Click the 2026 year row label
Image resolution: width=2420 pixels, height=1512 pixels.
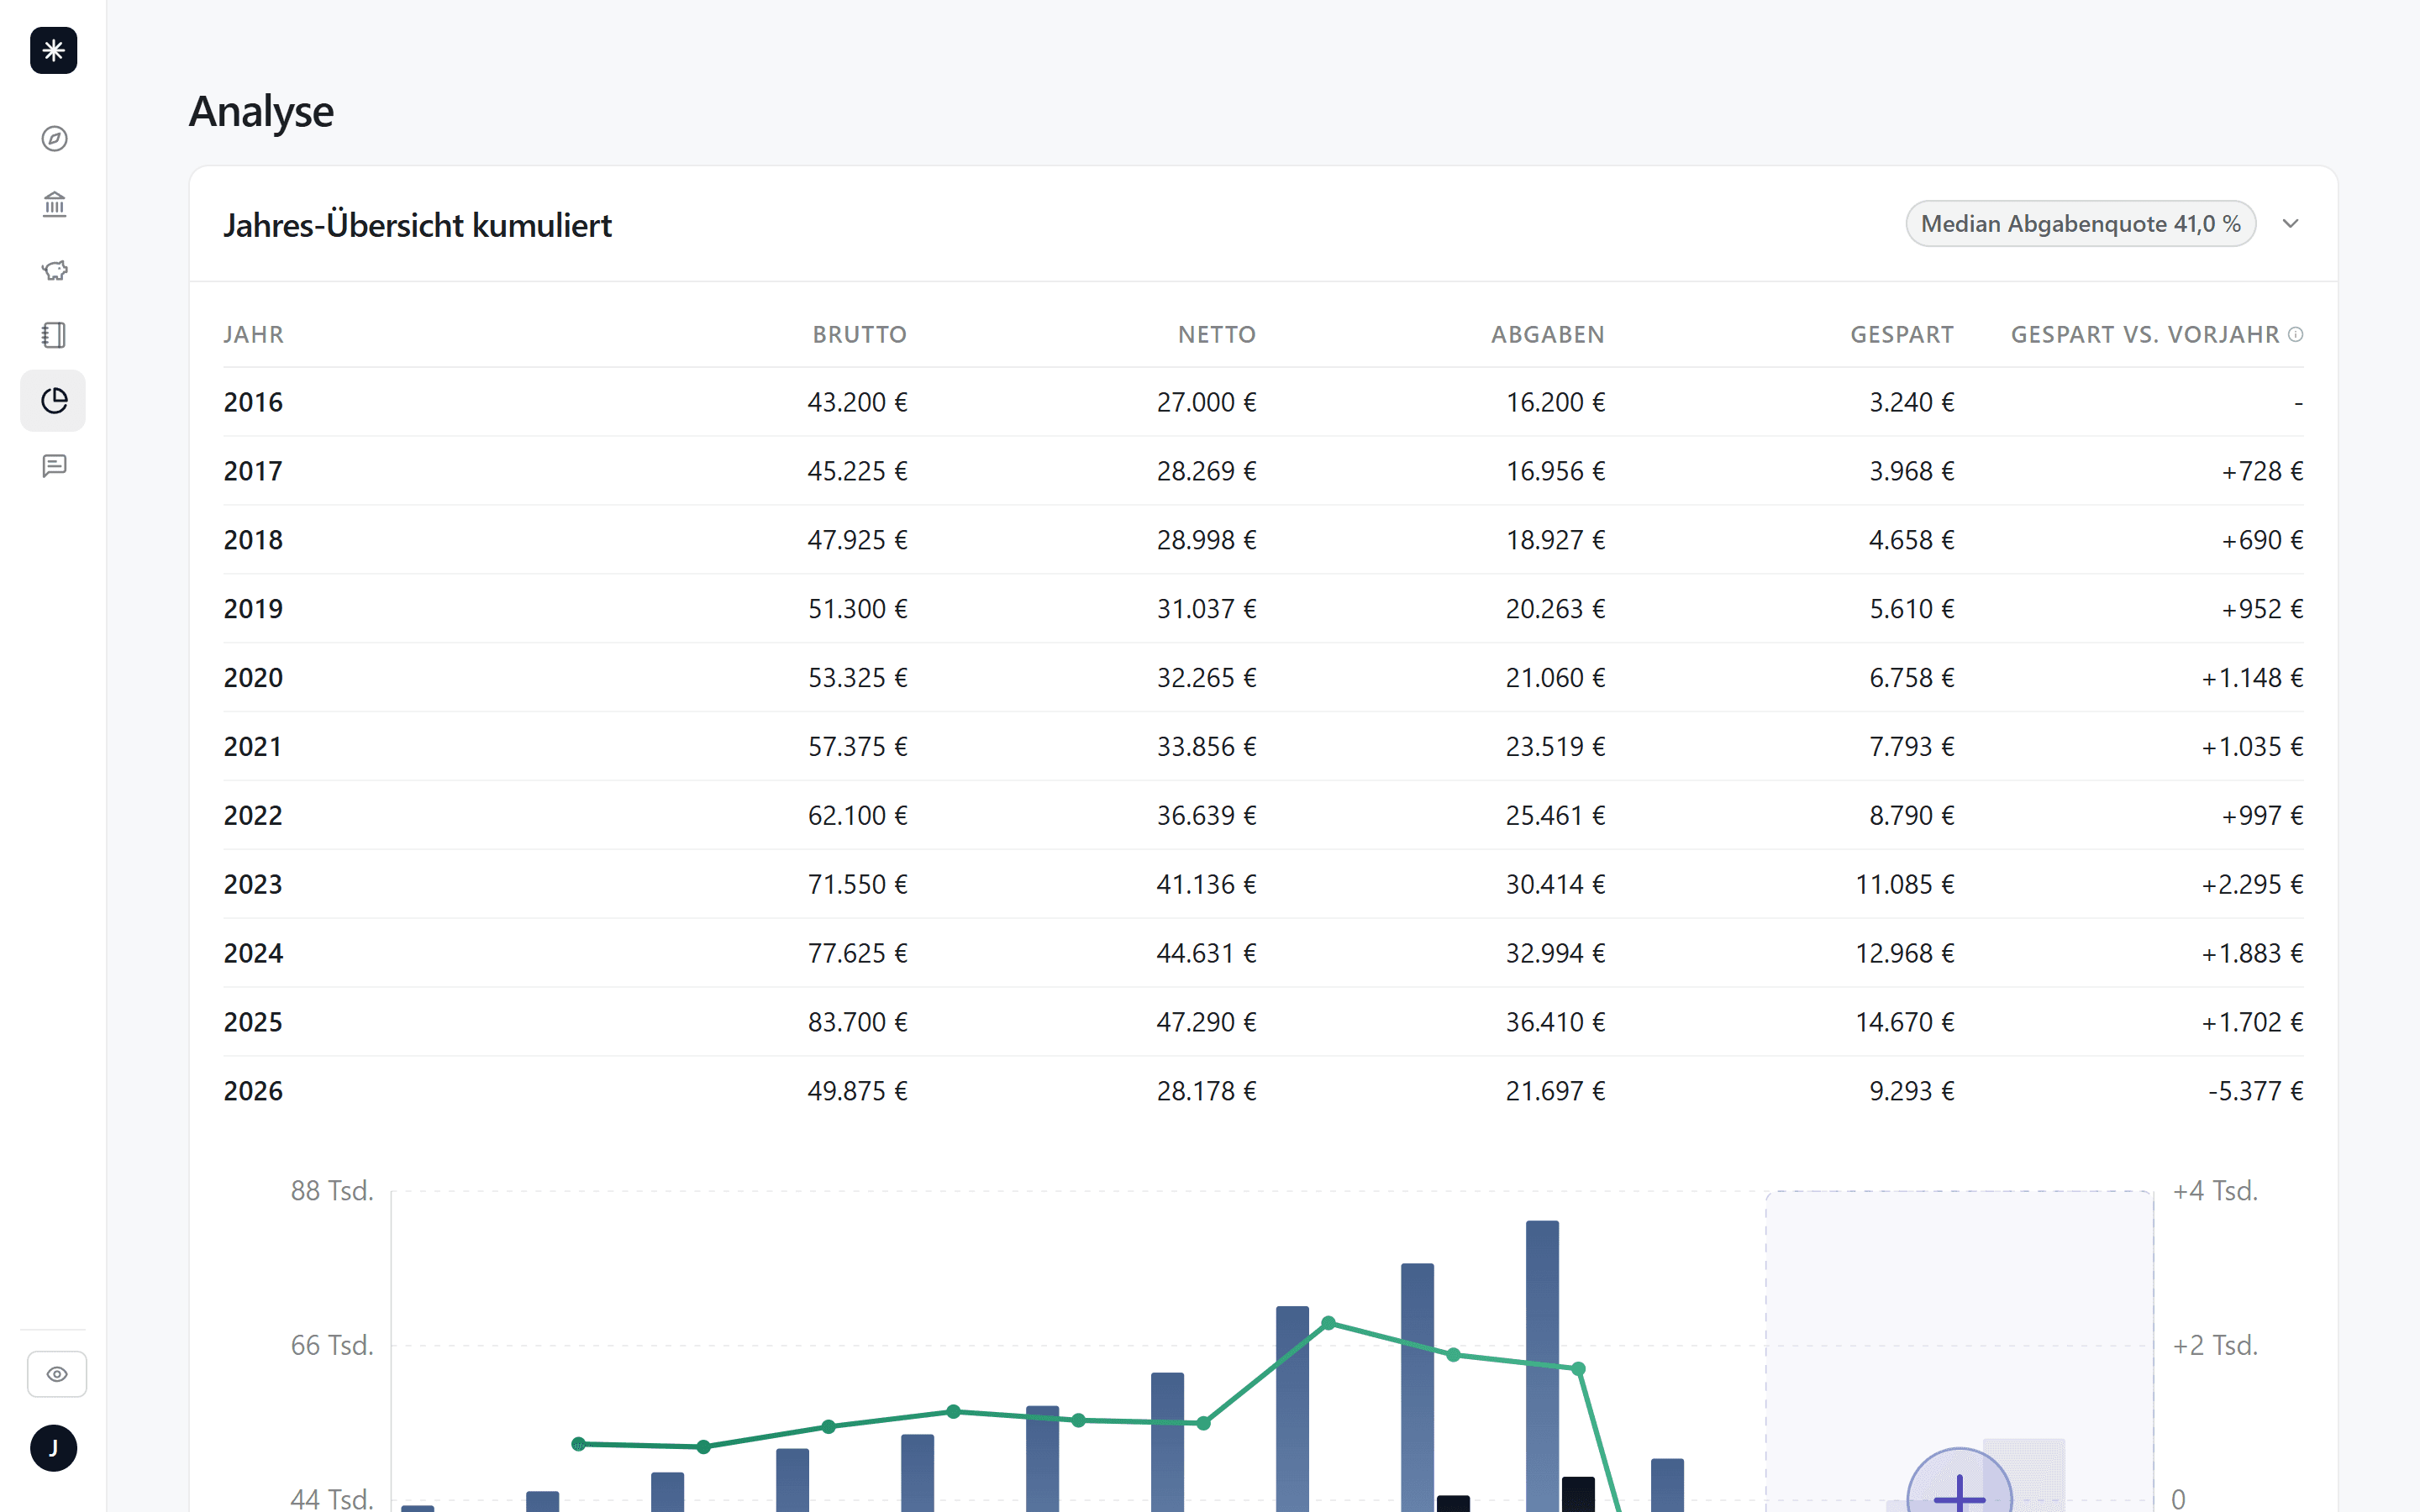[254, 1093]
